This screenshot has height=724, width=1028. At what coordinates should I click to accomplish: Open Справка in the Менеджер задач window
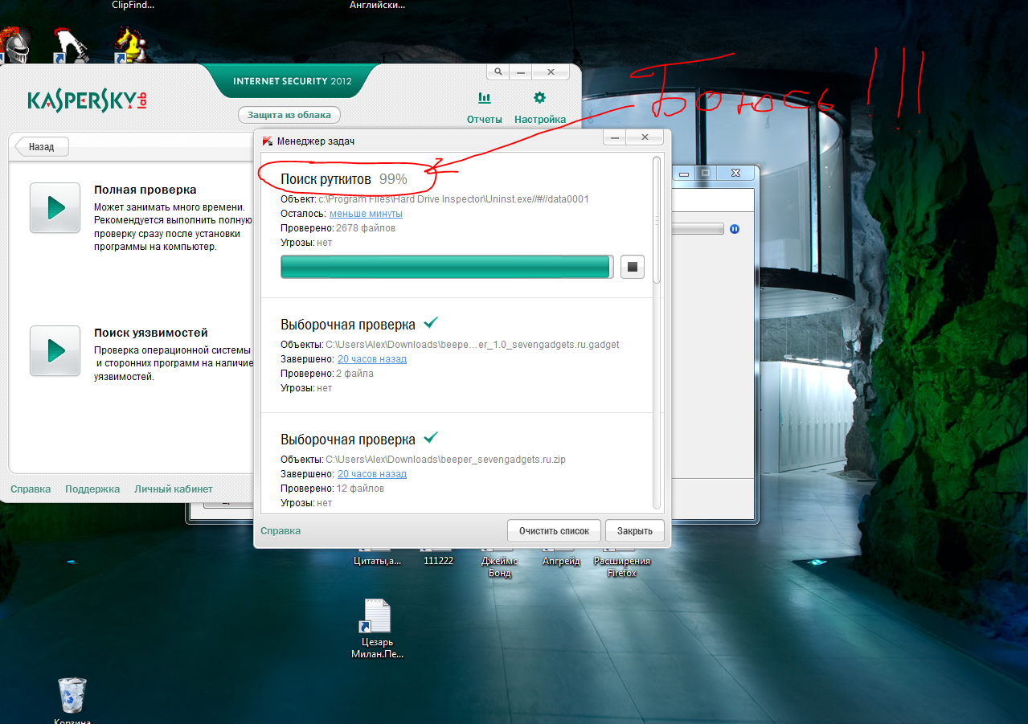281,530
